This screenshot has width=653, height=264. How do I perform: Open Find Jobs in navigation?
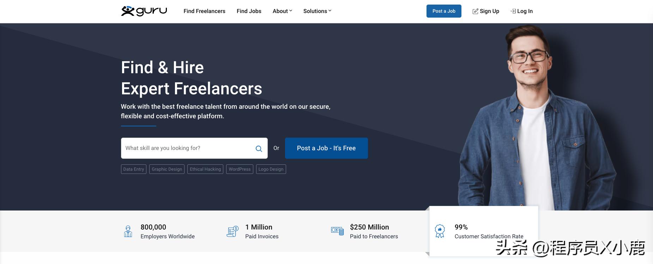point(249,11)
